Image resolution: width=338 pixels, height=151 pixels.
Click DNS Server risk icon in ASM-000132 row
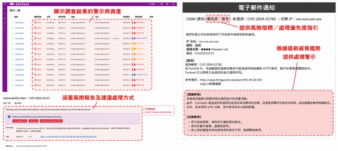point(134,80)
